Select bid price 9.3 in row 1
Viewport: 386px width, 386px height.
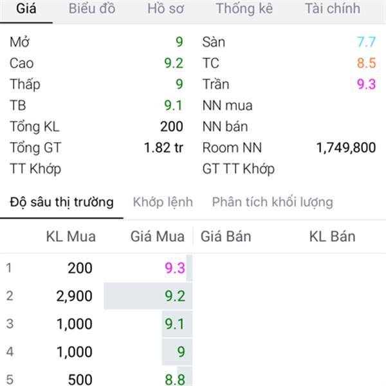(175, 268)
